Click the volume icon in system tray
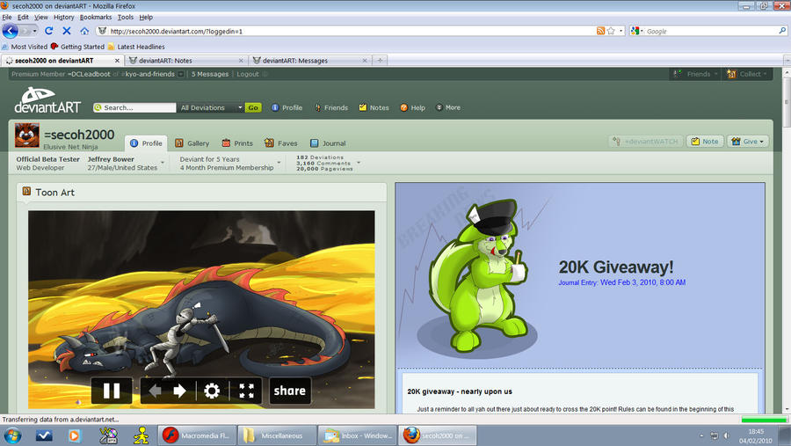Image resolution: width=791 pixels, height=446 pixels. 727,435
